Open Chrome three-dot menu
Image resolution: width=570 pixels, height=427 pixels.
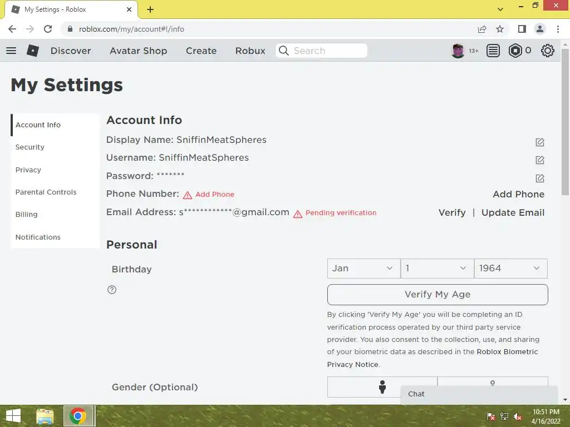pyautogui.click(x=558, y=29)
